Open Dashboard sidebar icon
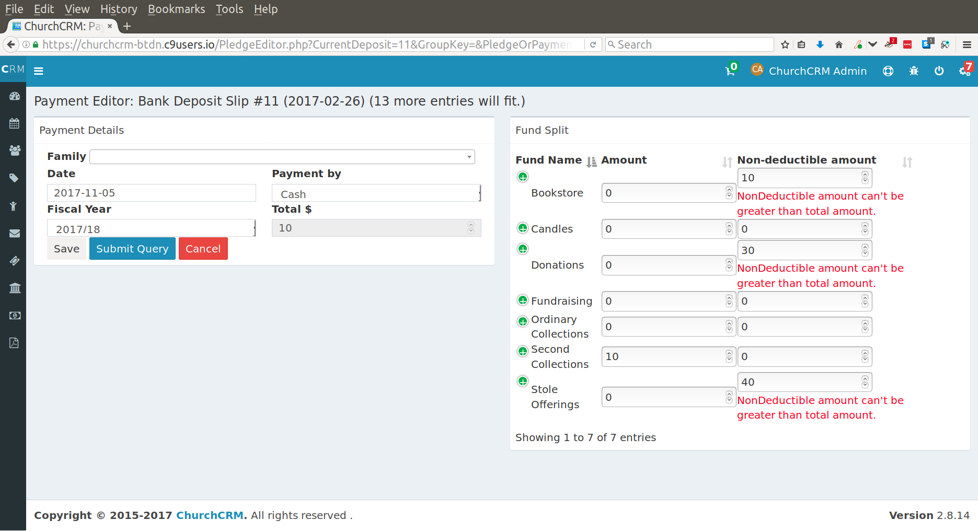 pyautogui.click(x=15, y=96)
